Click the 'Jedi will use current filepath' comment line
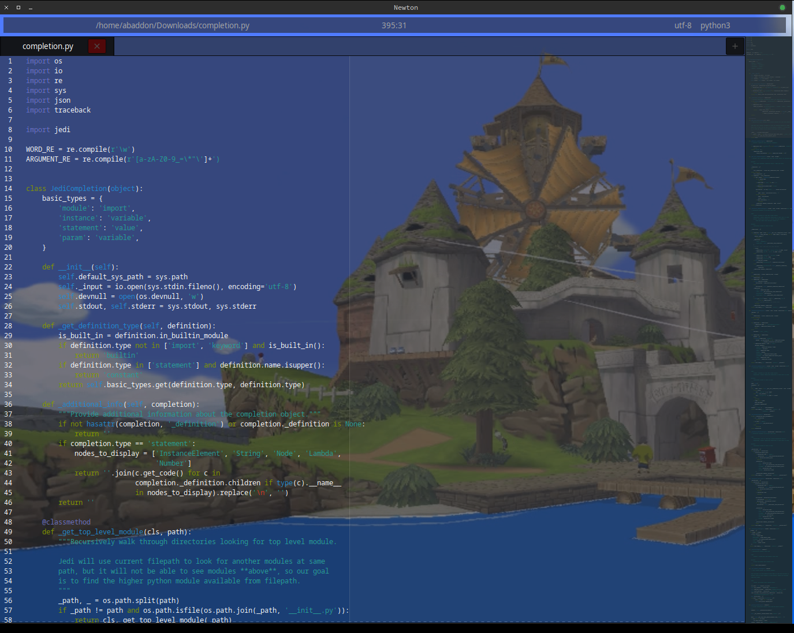 [192, 561]
